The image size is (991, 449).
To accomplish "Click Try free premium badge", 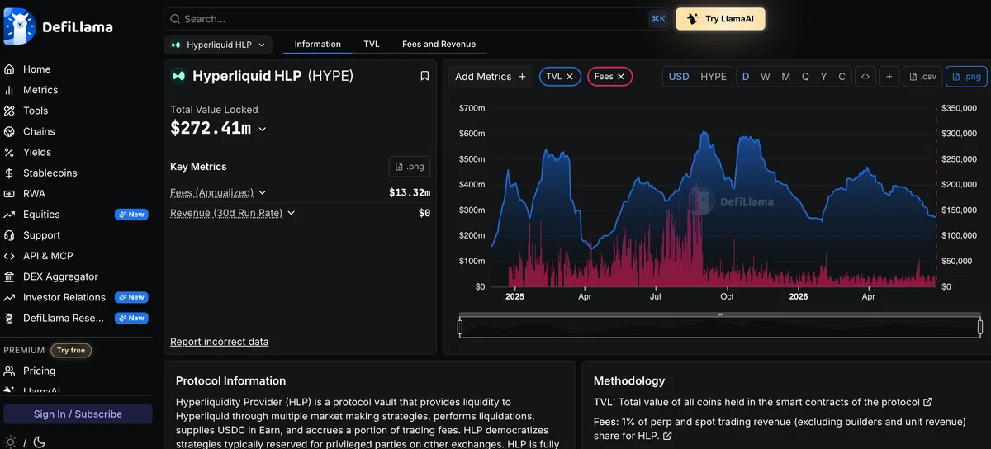I will click(71, 350).
